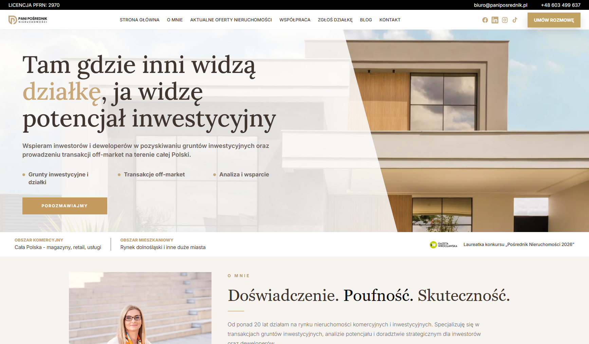Click the 'Analiza i wsparcie' bullet text
The height and width of the screenshot is (344, 589).
tap(244, 174)
